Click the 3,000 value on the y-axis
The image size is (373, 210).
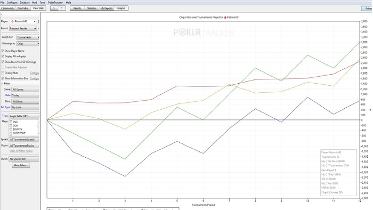(x=364, y=42)
